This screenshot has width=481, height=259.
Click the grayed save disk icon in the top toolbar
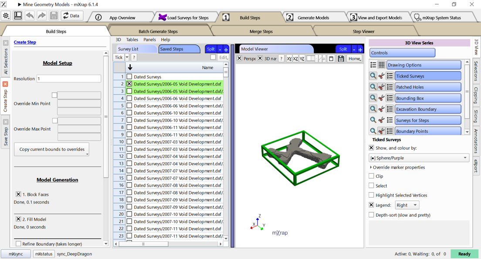54,16
